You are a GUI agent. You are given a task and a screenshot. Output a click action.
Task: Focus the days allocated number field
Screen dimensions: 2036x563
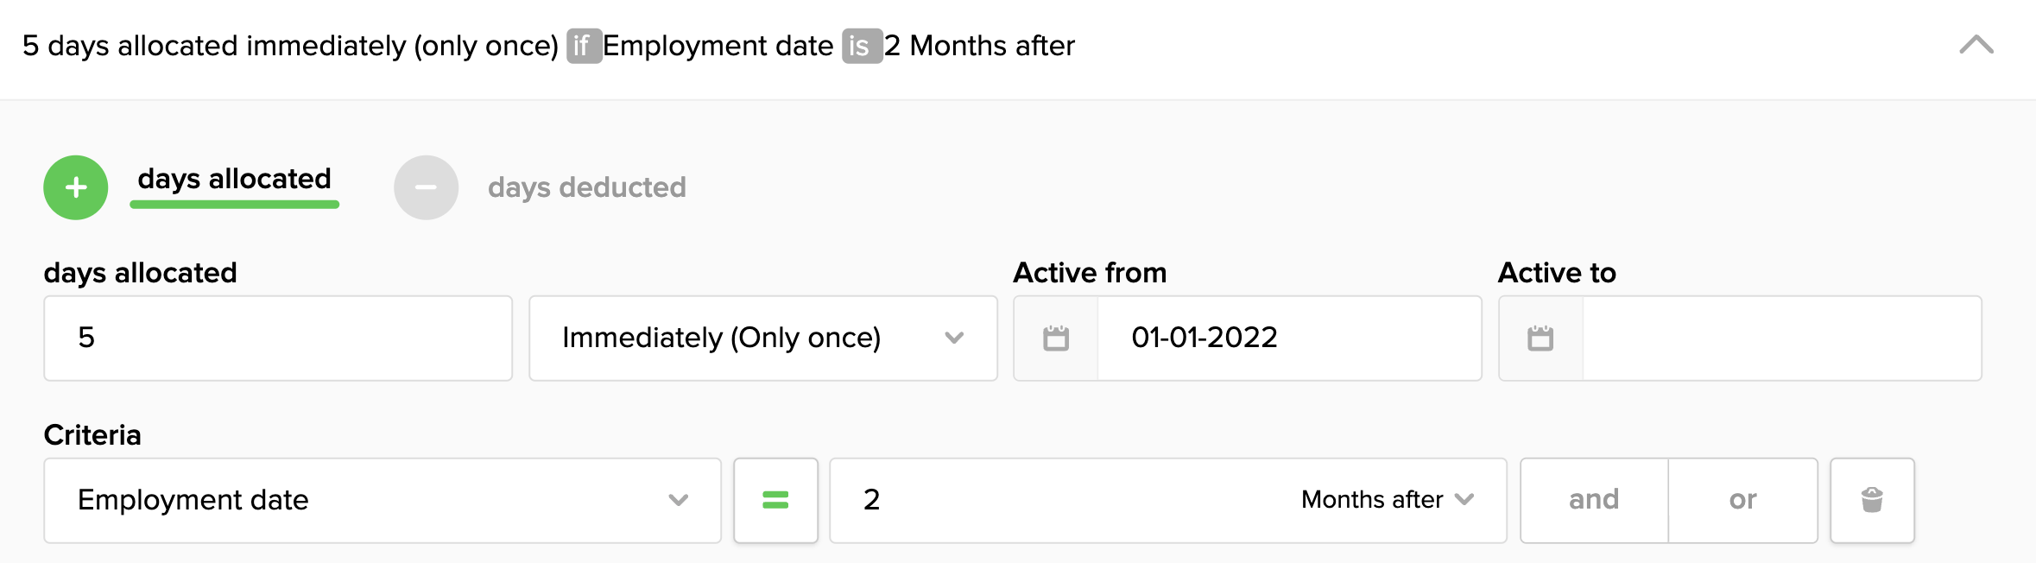click(277, 338)
